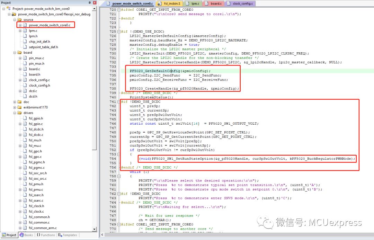Open file icon for lpm.h
374x240 pixels.
point(25,36)
